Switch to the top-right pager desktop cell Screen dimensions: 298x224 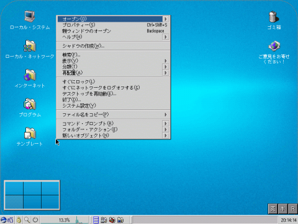point(50,189)
